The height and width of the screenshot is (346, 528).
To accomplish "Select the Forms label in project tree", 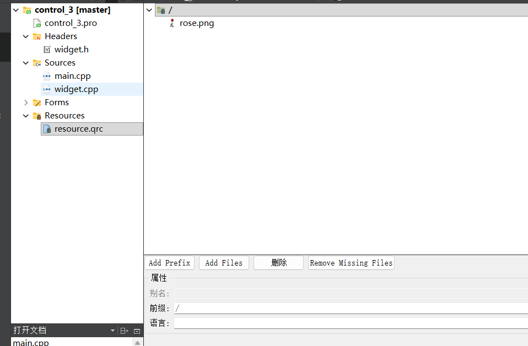I will click(x=57, y=102).
